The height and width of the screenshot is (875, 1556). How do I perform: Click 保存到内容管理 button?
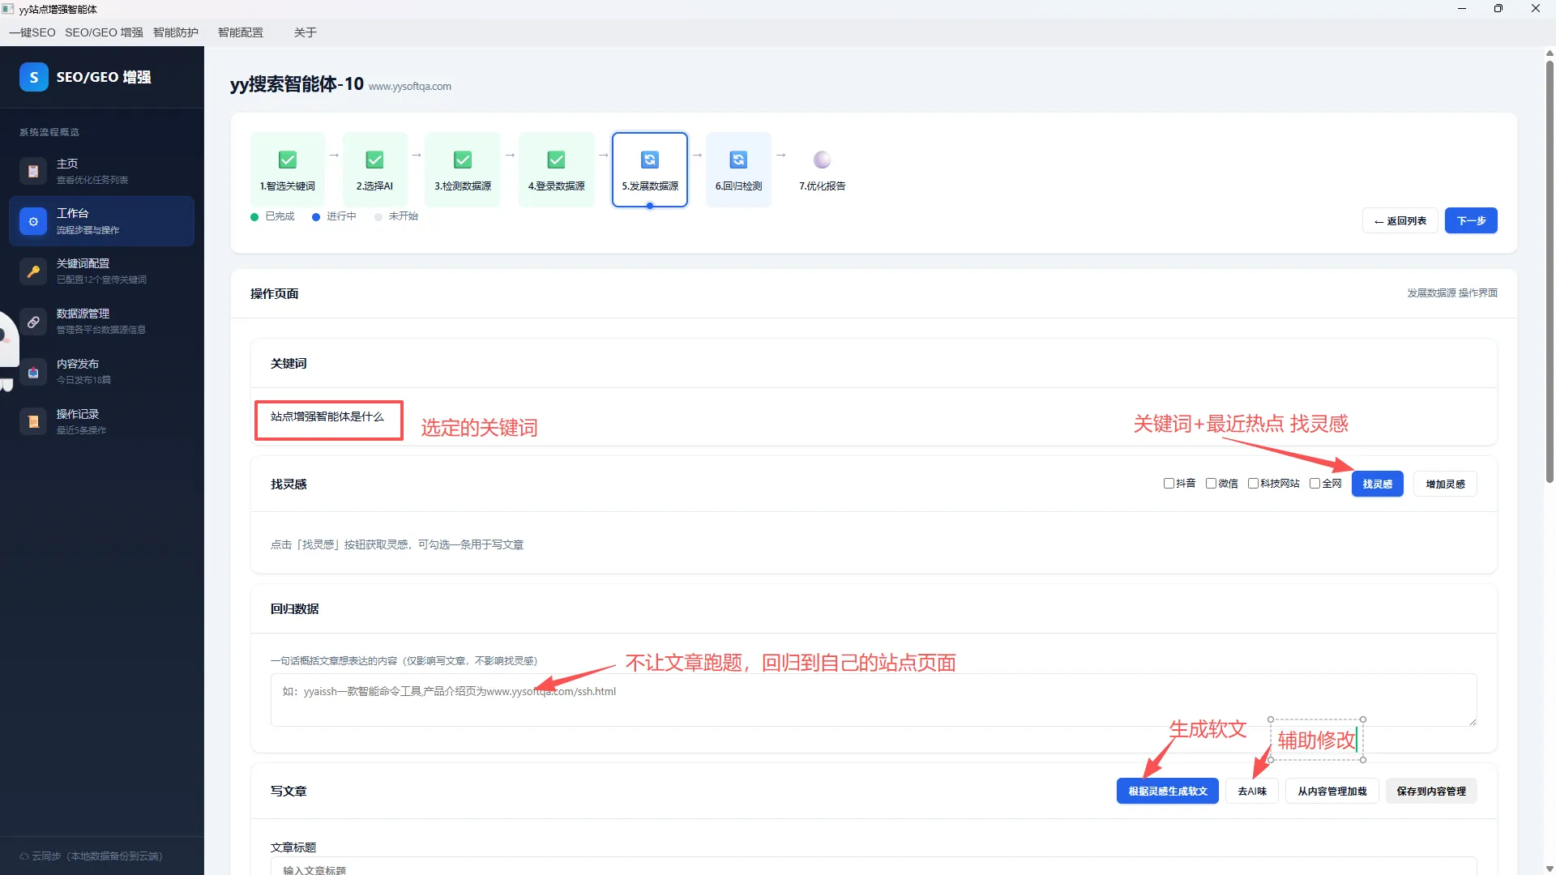1430,791
